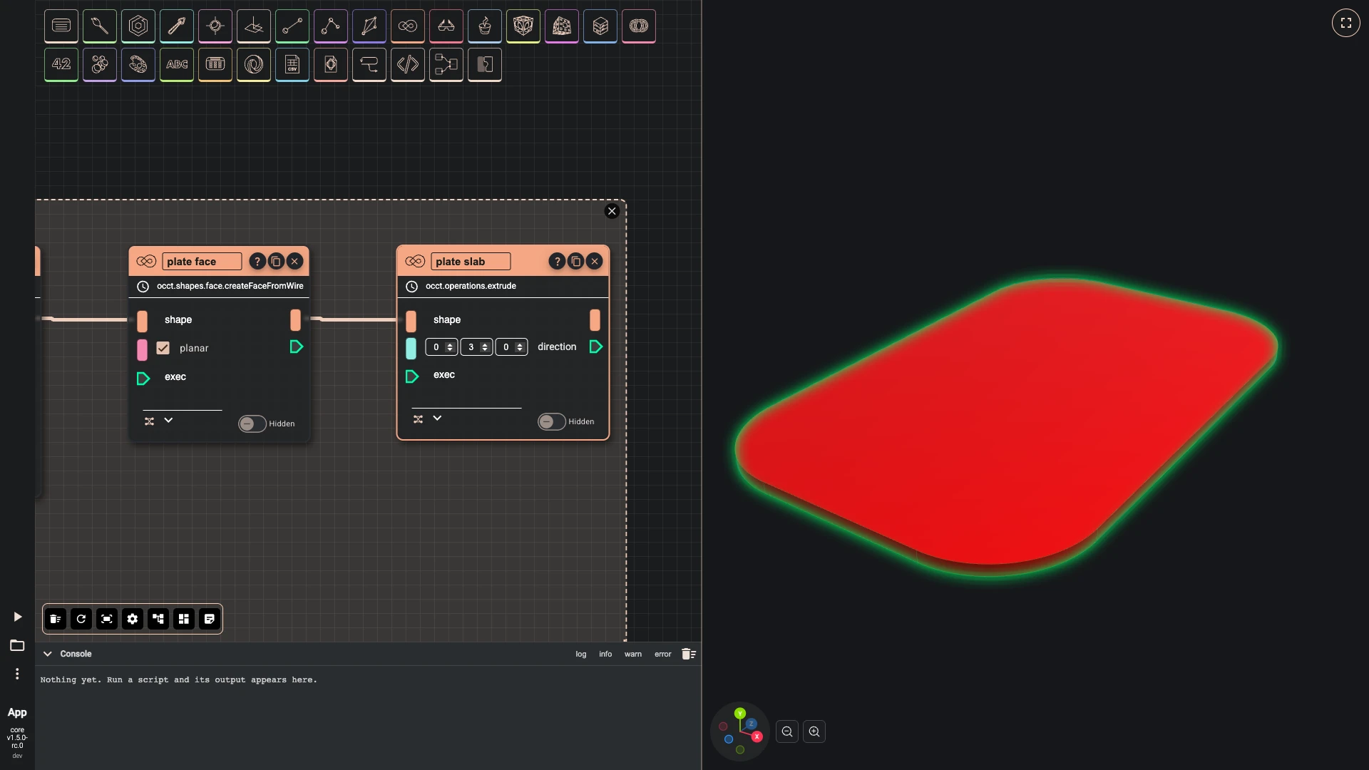Open the editor settings gear icon
The width and height of the screenshot is (1369, 770).
point(133,619)
